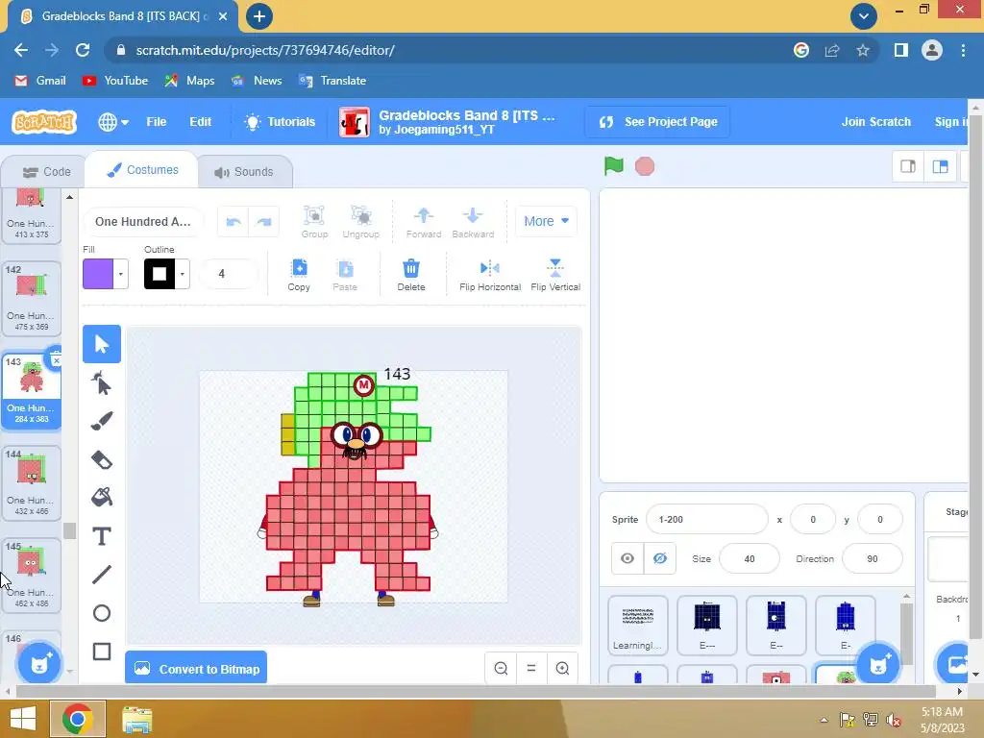Show sprite with the eye toggle

pos(627,558)
